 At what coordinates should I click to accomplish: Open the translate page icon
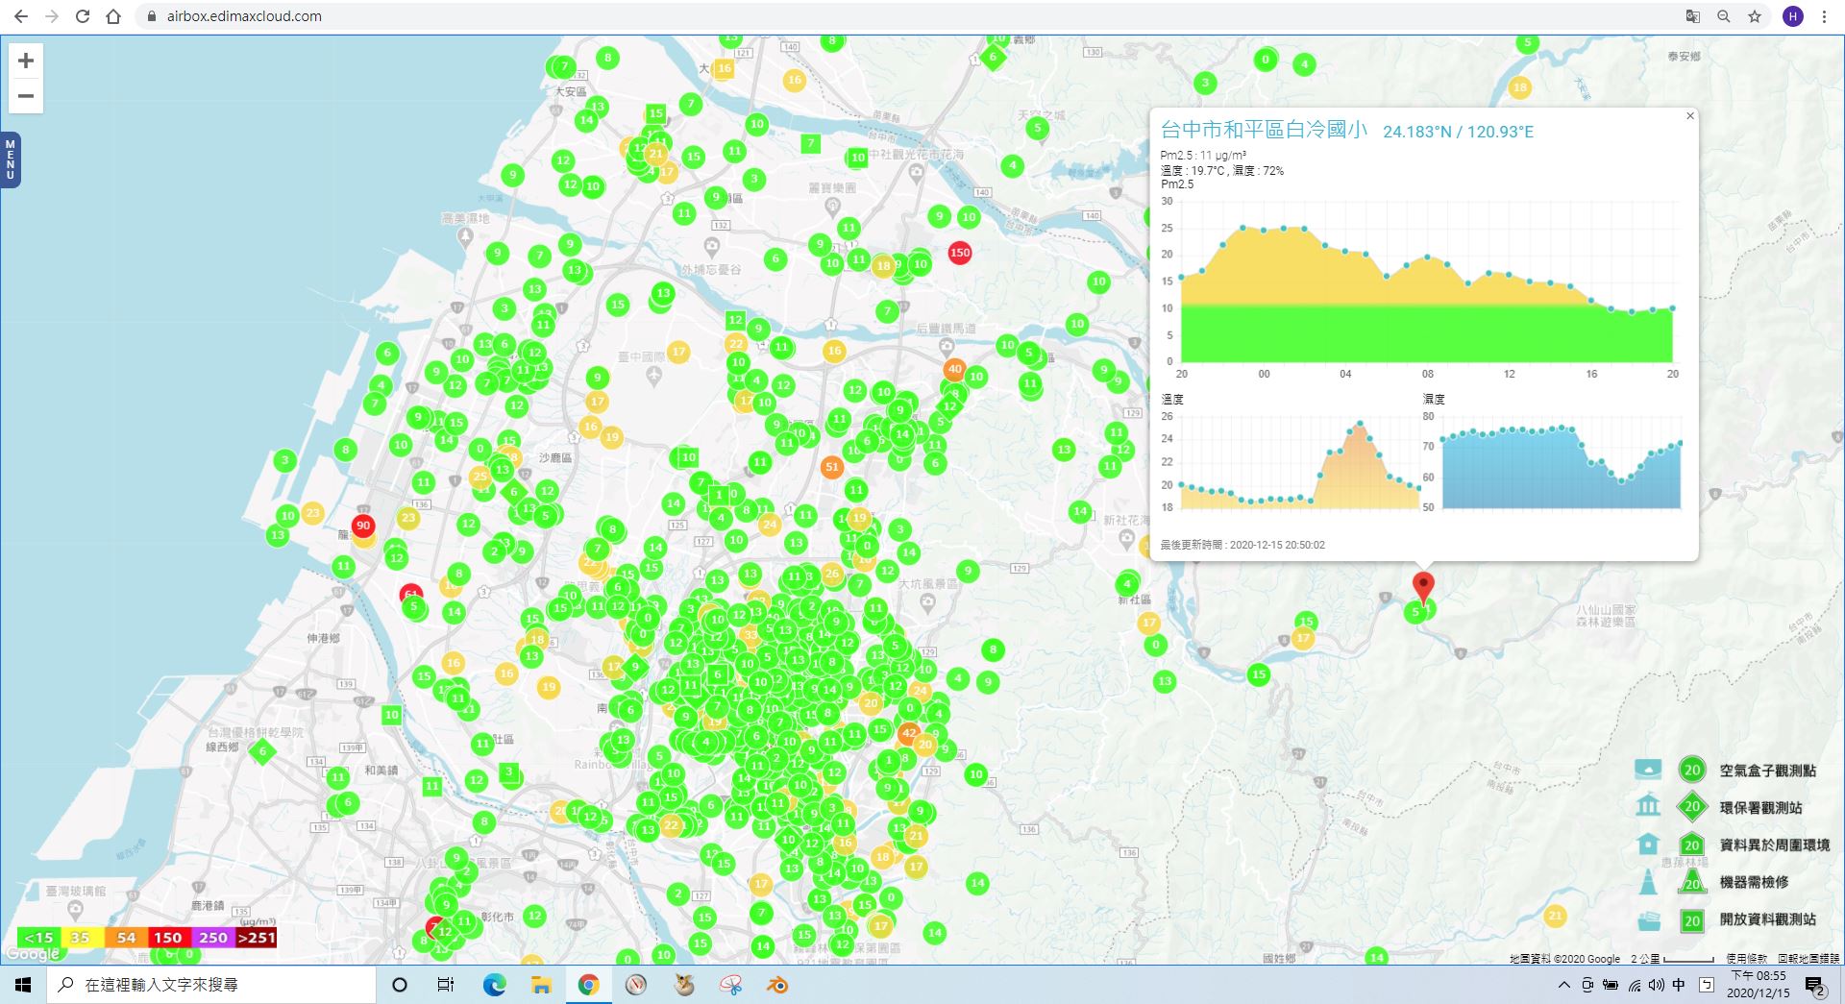[x=1693, y=16]
